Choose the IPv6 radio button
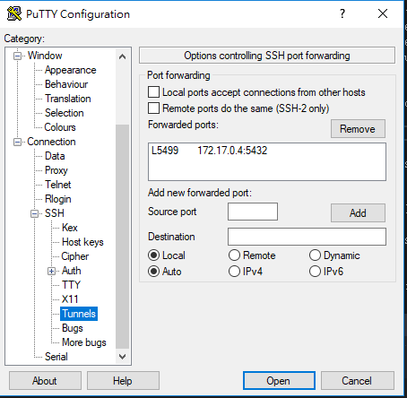This screenshot has width=407, height=398. (315, 272)
